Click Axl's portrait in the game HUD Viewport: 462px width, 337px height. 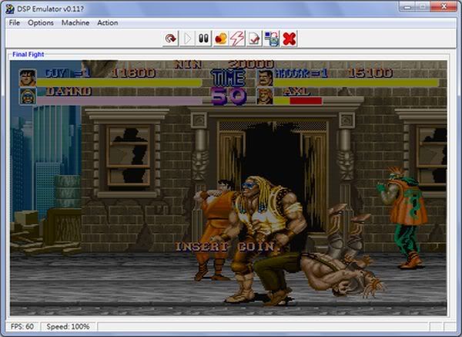[x=265, y=96]
